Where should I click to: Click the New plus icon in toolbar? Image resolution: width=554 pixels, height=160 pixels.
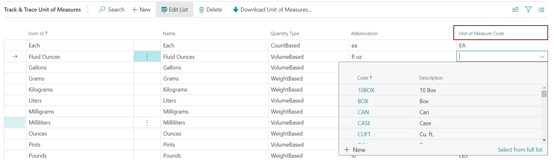134,9
